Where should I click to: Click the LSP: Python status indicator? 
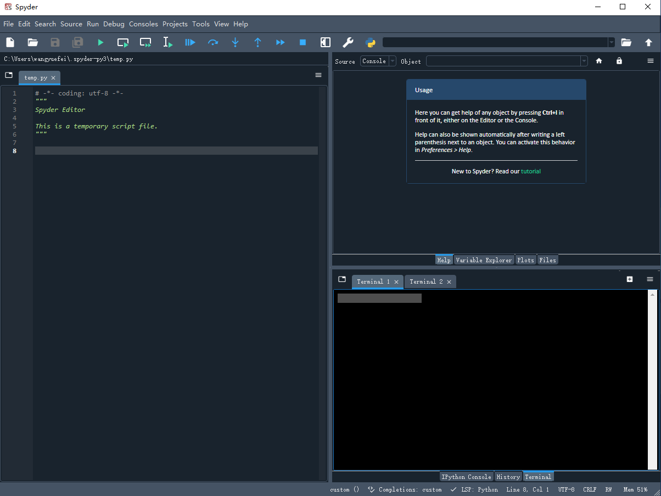(x=474, y=489)
